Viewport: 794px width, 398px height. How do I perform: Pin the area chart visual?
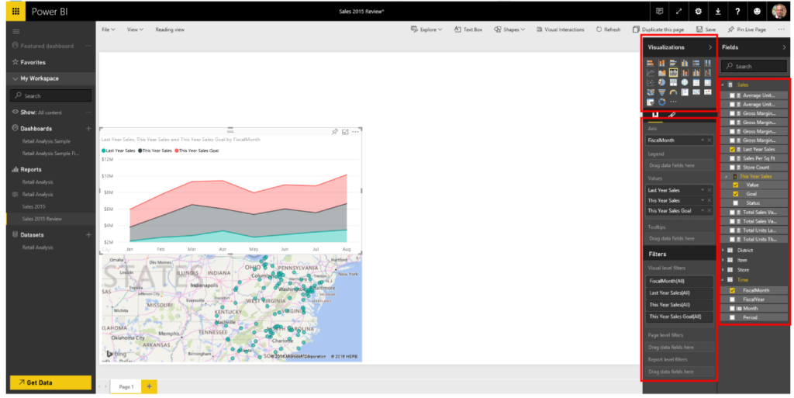pos(335,132)
